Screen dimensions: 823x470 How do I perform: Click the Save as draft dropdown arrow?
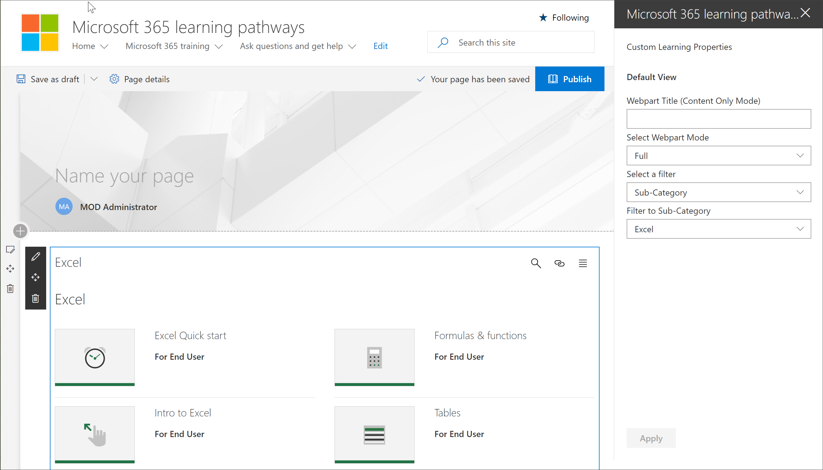[x=94, y=79]
